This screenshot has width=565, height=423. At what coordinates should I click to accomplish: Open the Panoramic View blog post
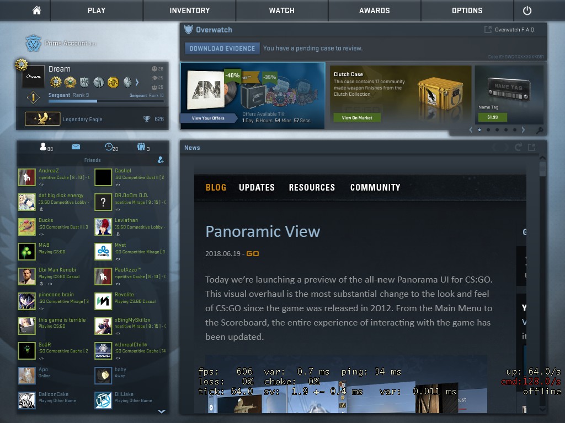click(263, 231)
